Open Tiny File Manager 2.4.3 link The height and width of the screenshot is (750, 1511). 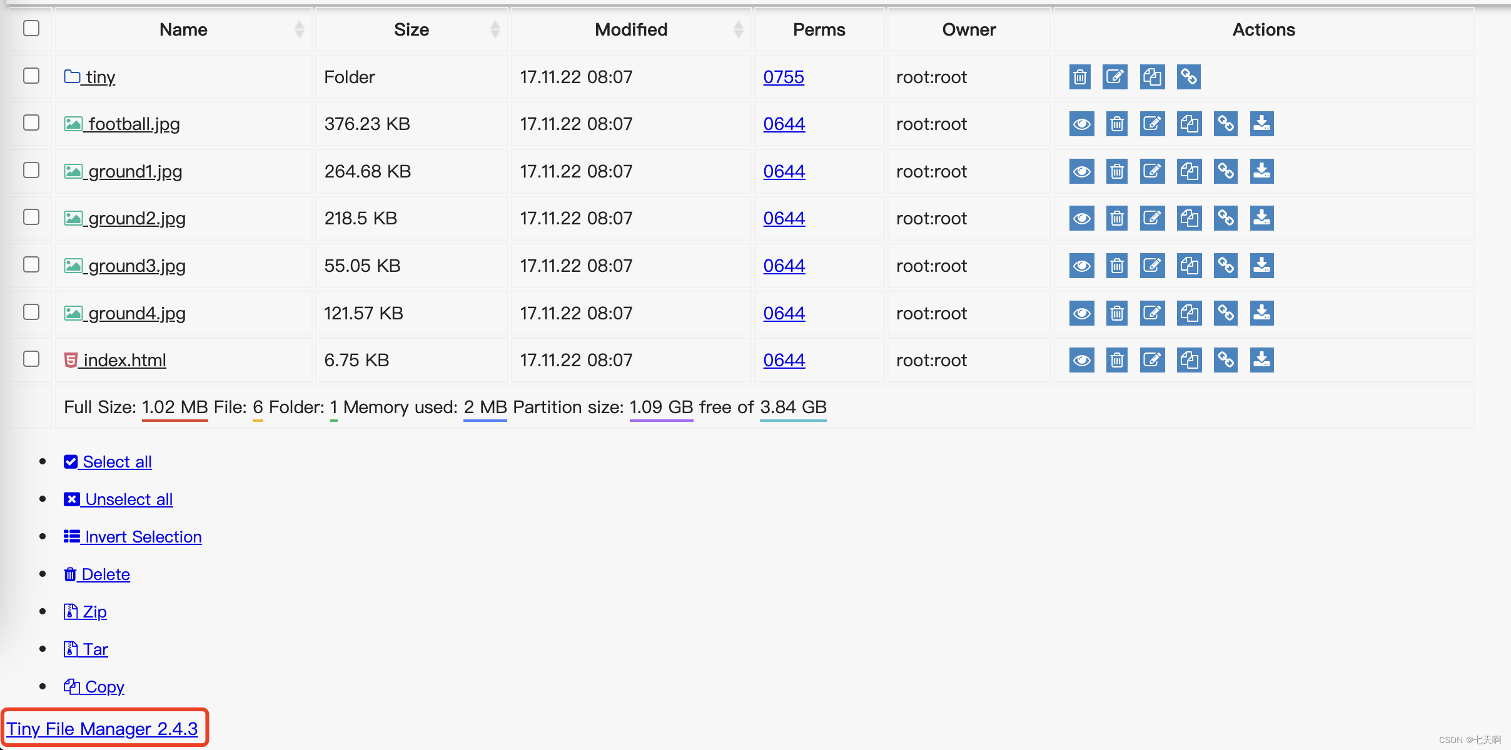pyautogui.click(x=103, y=729)
